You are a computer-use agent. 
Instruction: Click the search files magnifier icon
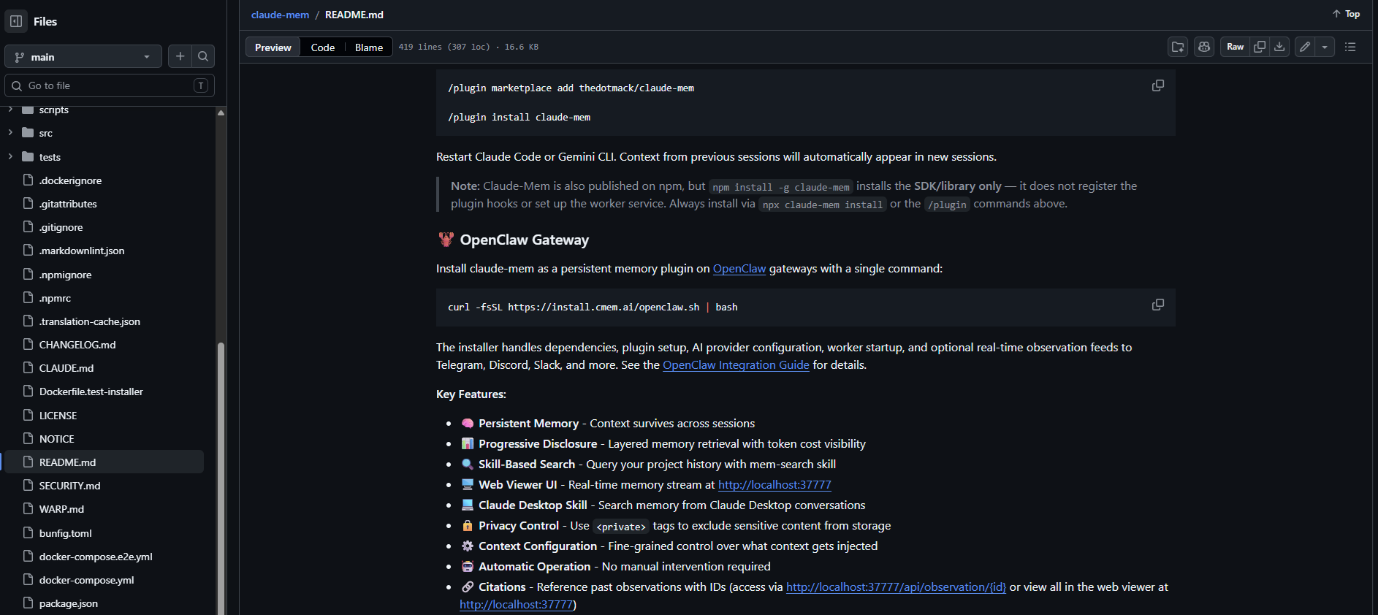(x=203, y=56)
